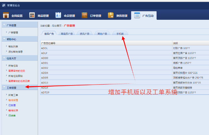The image size is (209, 135).
Task: Open the 广告互动 menu label
Action: [148, 16]
